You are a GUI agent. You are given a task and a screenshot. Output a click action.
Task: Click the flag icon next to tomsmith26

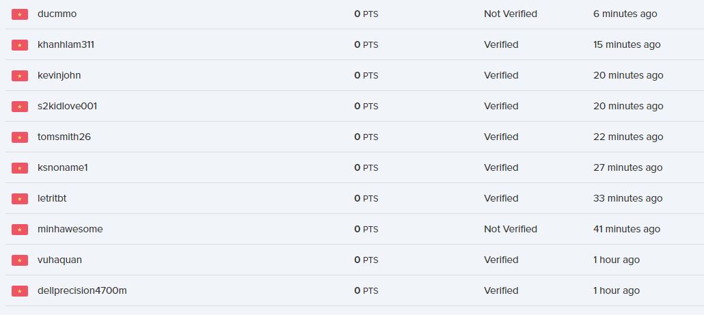(20, 137)
